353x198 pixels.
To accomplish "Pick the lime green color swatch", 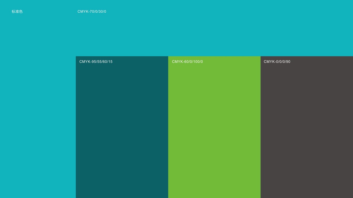I will [x=214, y=127].
